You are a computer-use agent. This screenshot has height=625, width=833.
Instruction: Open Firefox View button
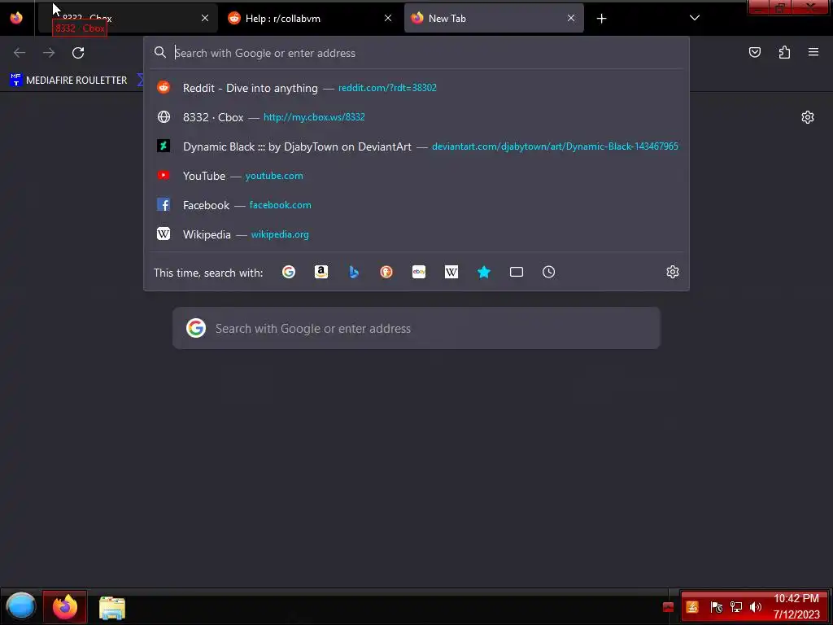tap(16, 18)
